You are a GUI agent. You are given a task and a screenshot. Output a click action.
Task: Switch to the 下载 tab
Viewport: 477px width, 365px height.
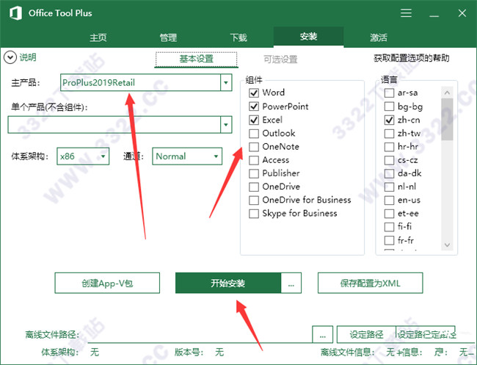pos(238,37)
